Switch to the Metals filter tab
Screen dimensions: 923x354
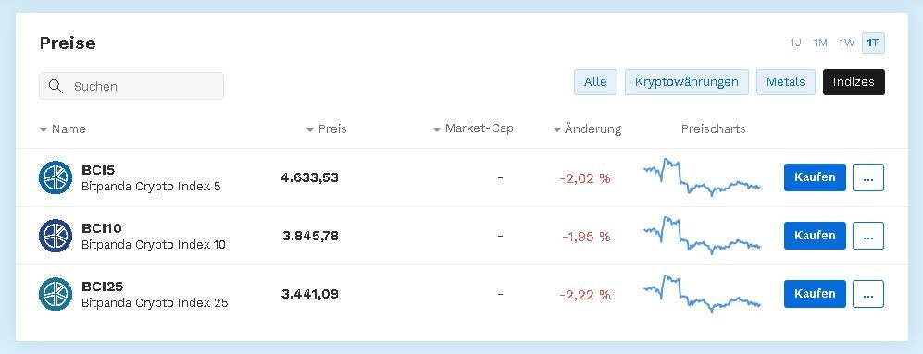pos(785,82)
